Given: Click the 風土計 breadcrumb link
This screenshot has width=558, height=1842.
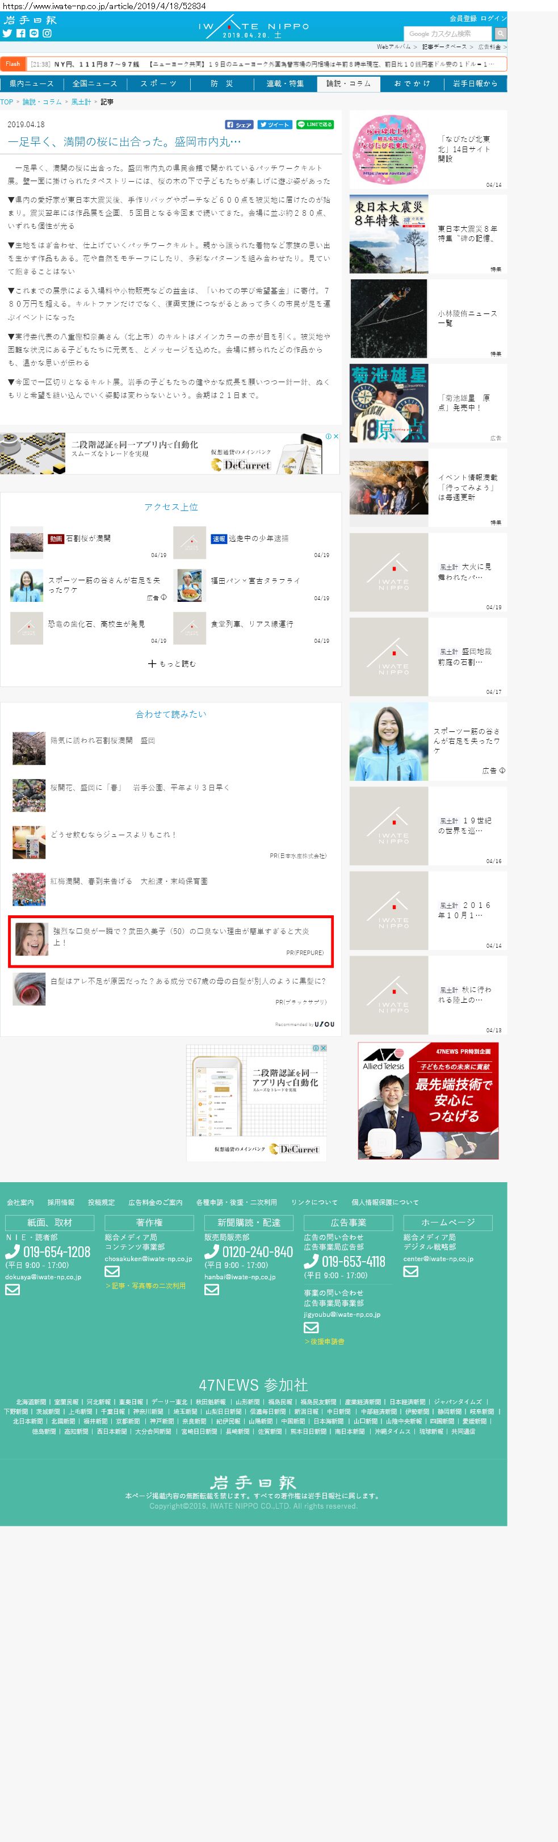Looking at the screenshot, I should (81, 102).
